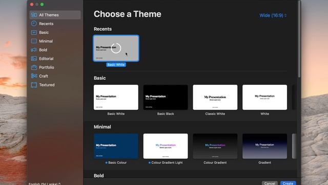Choose the Colour Gradient Light theme
Screen dimensions: 328x185
tap(166, 146)
